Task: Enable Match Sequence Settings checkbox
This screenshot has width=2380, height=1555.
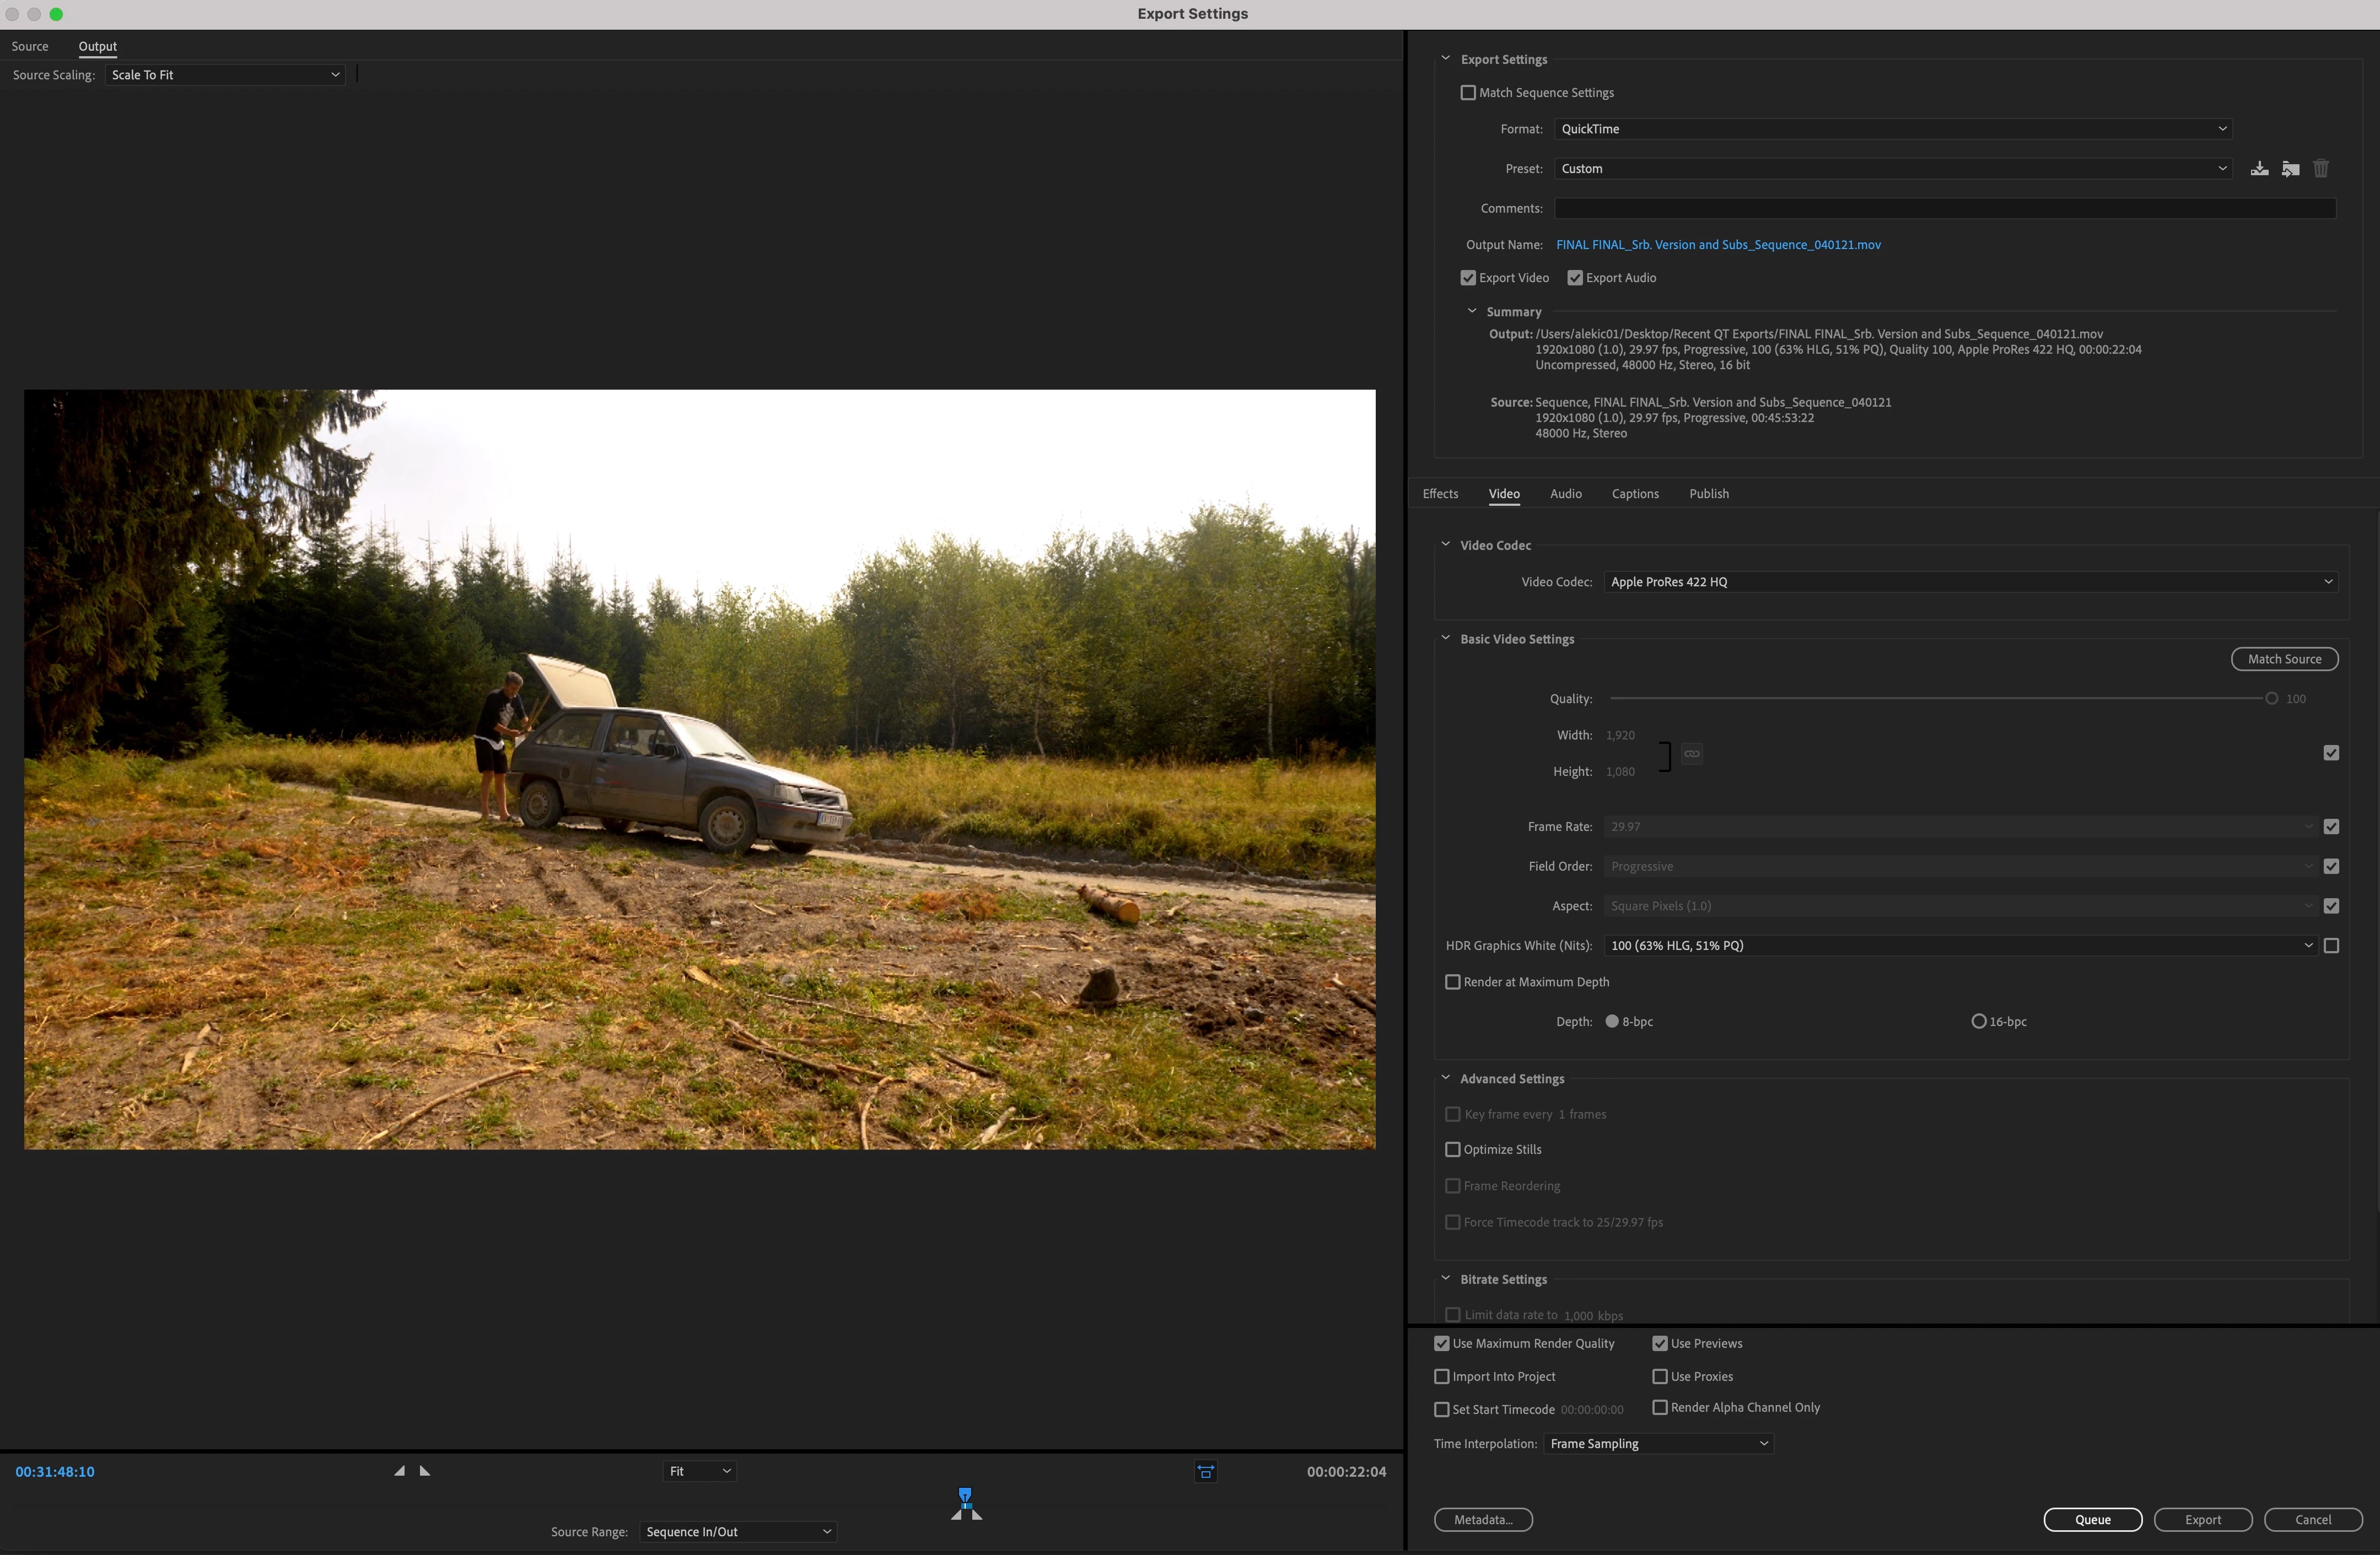Action: [x=1468, y=93]
